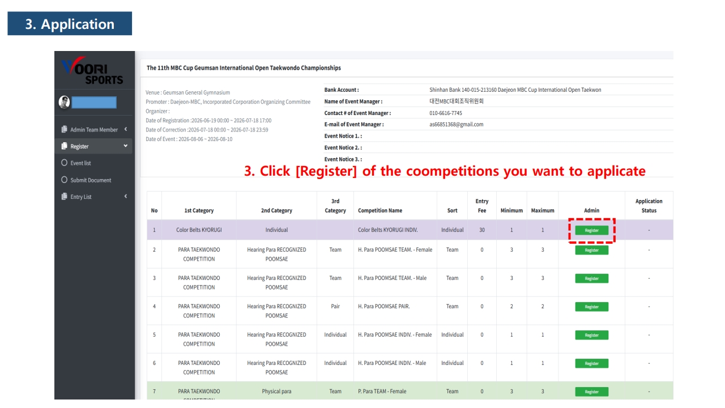Click the Date of Registration line
Image resolution: width=725 pixels, height=408 pixels.
pyautogui.click(x=208, y=120)
